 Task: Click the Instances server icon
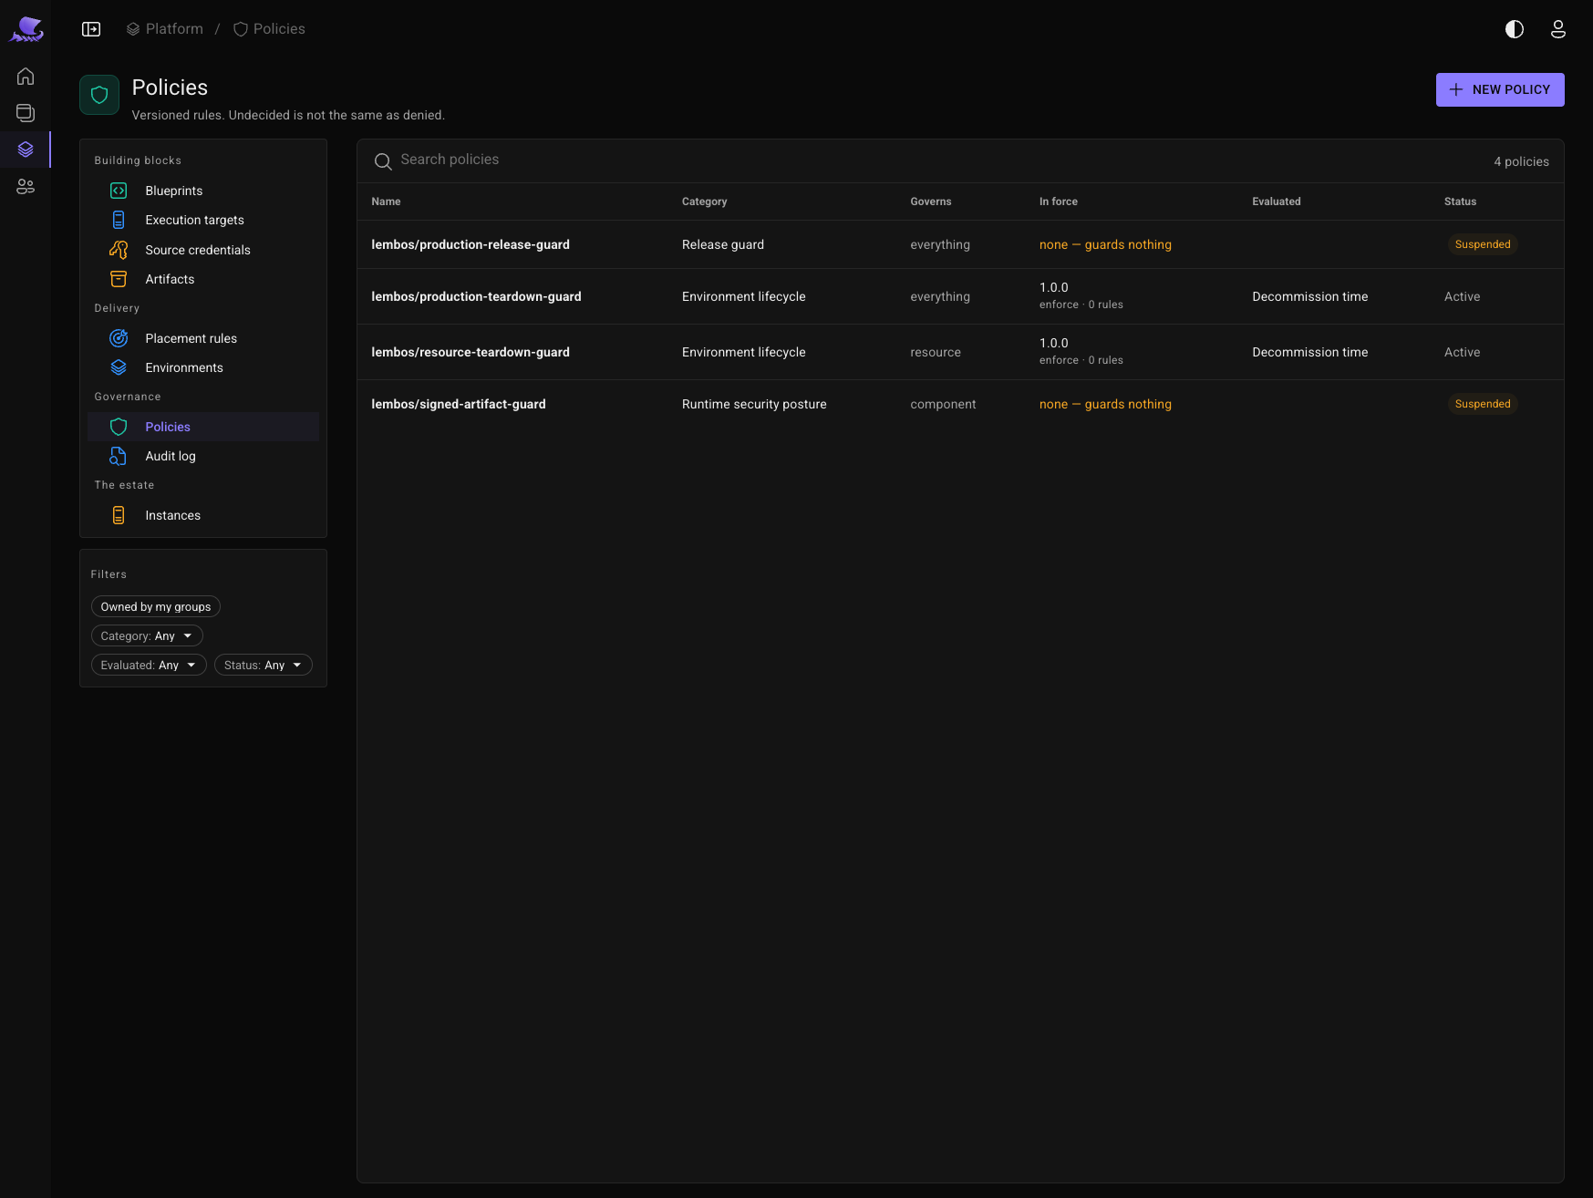coord(119,515)
